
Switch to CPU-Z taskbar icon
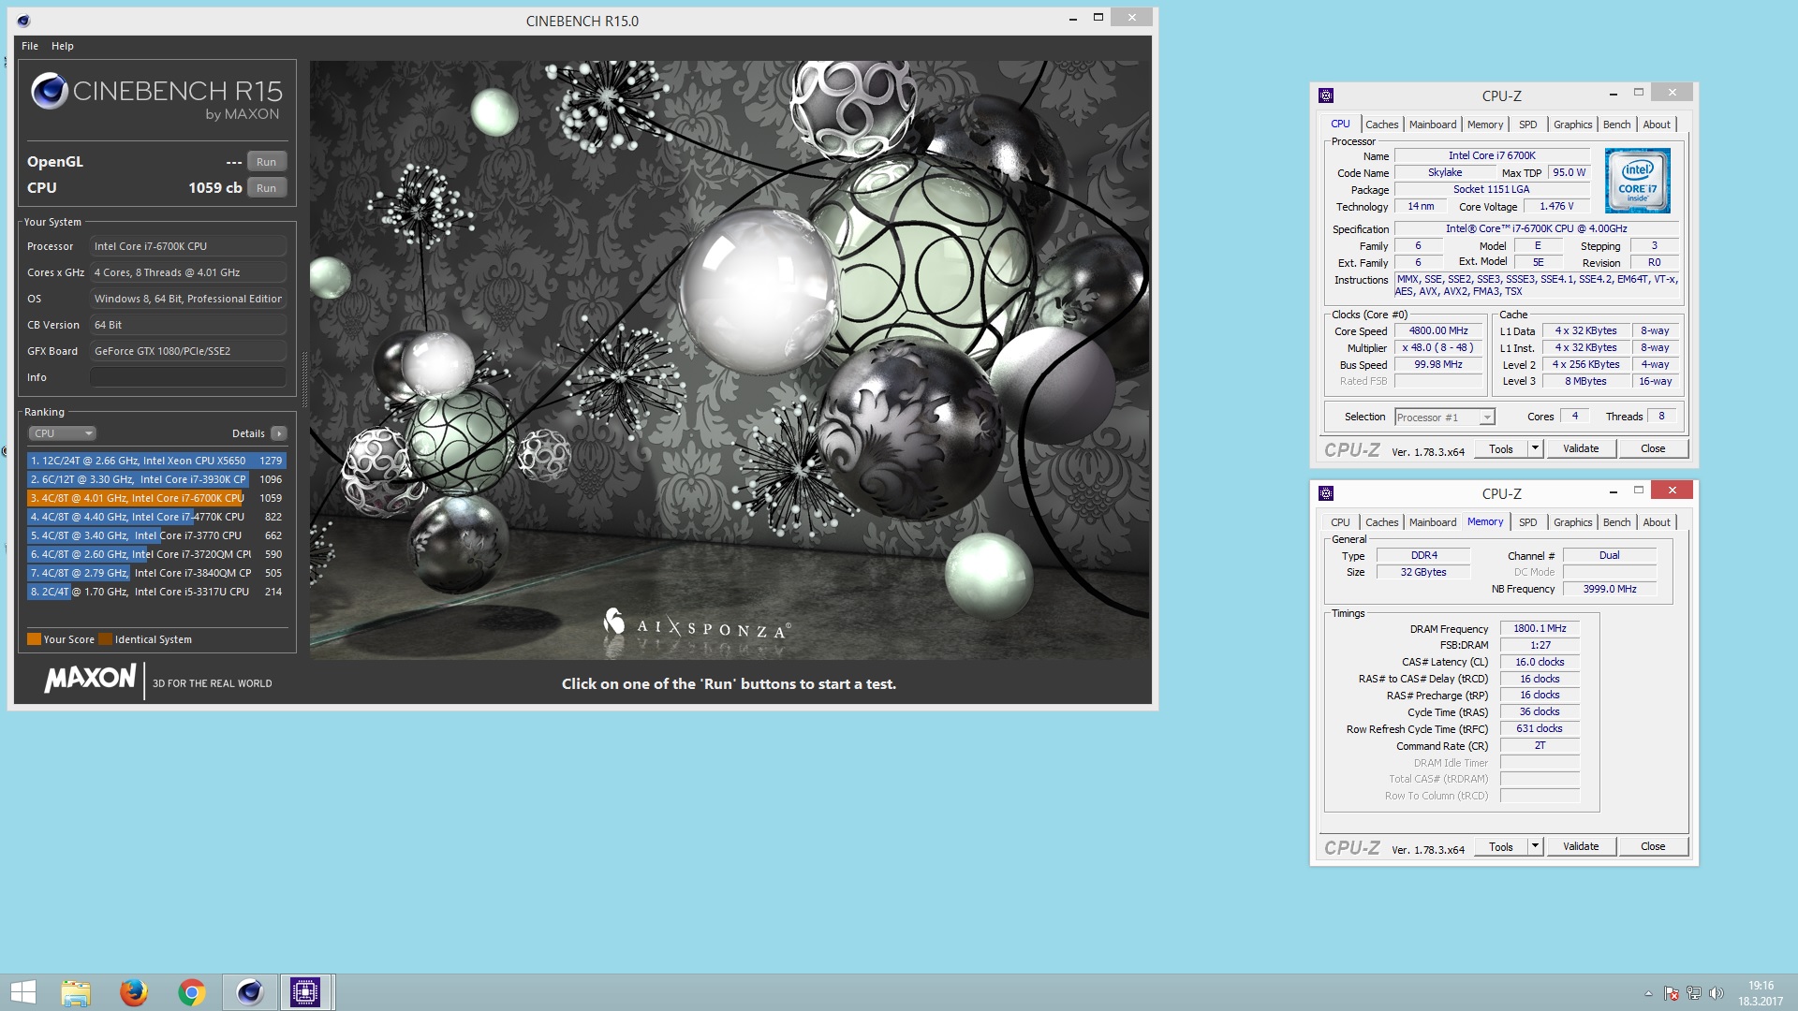(x=305, y=992)
